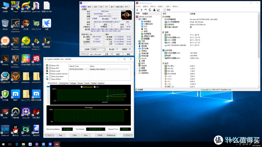
Task: Toggle CPU temperature graph checkbox
Action: pyautogui.click(x=94, y=87)
